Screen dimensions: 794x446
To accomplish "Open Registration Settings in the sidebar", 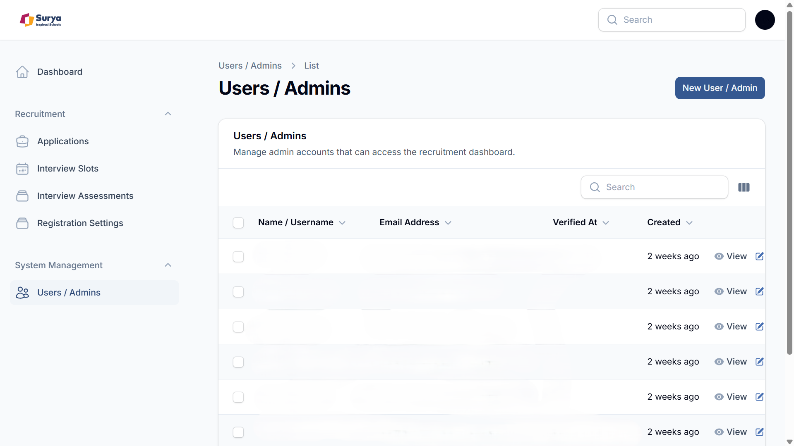I will (x=94, y=223).
